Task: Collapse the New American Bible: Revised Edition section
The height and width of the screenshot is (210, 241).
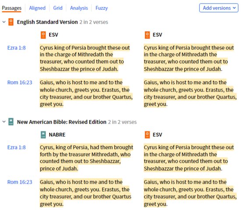Action: click(x=4, y=122)
